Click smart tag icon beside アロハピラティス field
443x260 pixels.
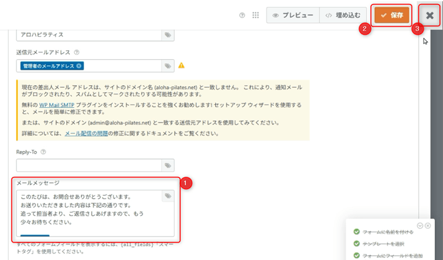coord(168,35)
